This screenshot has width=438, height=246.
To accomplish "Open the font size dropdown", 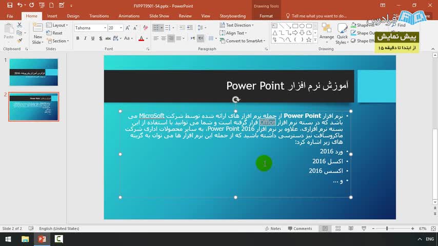I will coord(121,28).
